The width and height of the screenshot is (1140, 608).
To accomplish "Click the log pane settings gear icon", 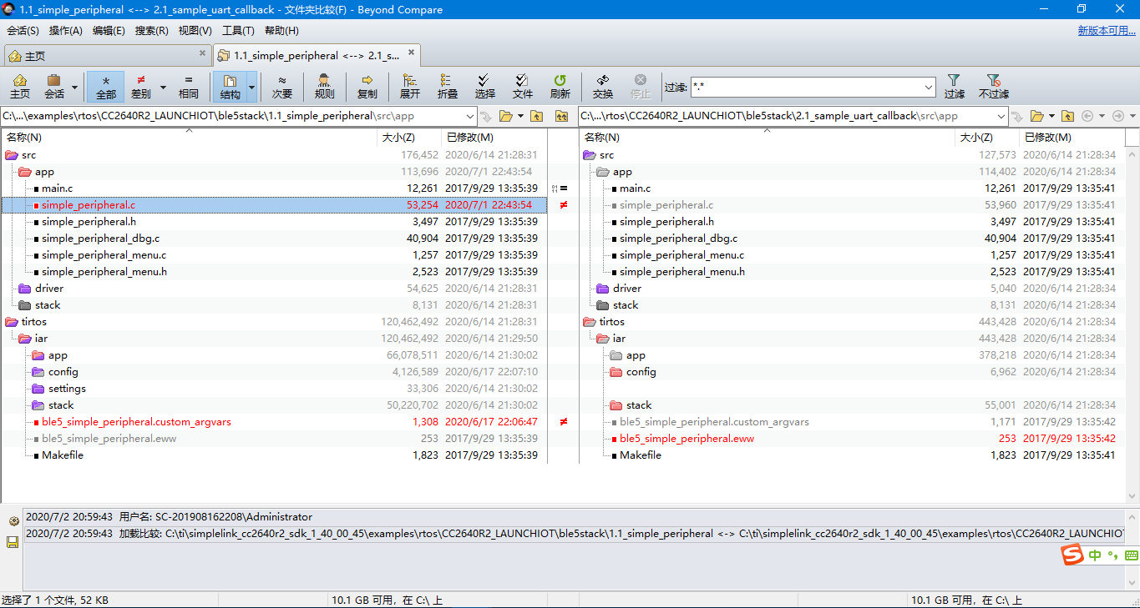I will 13,521.
